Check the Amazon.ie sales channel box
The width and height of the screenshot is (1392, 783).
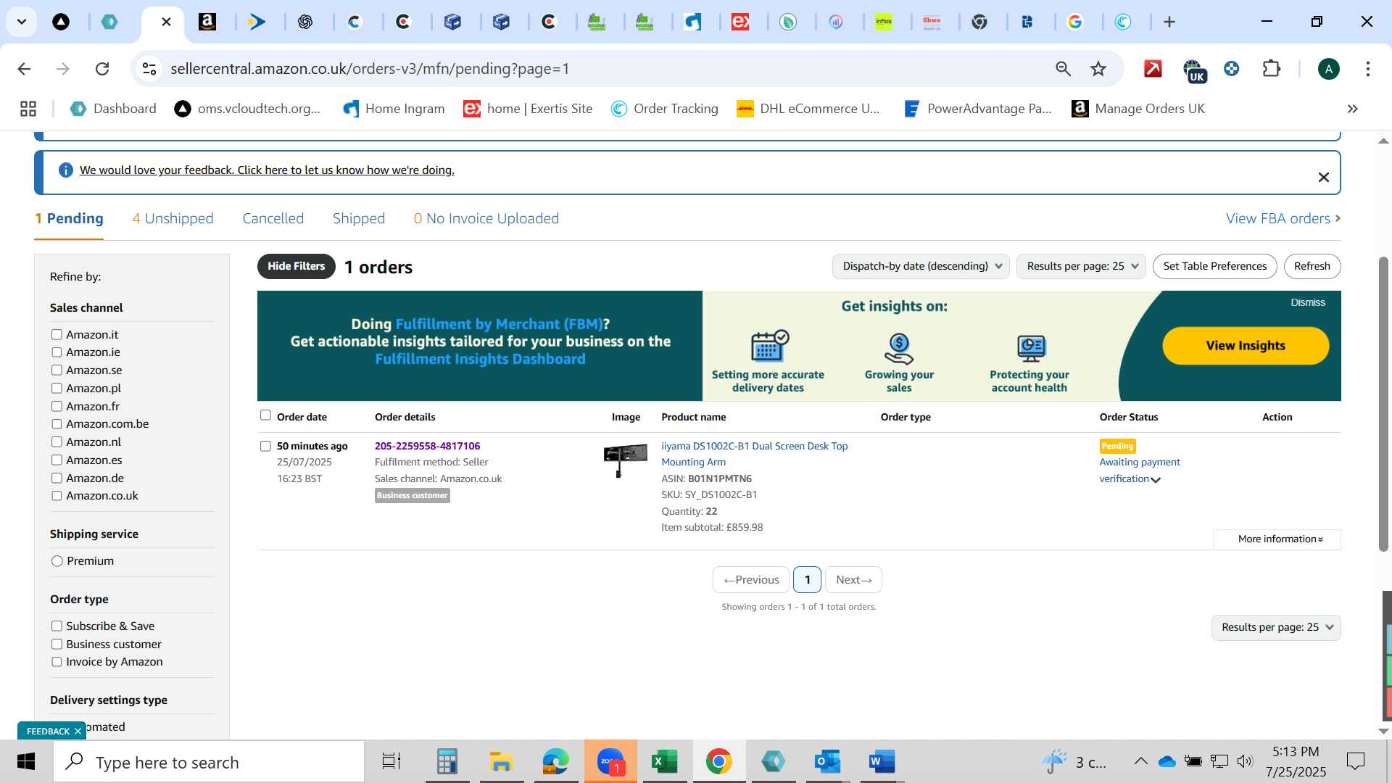click(57, 352)
